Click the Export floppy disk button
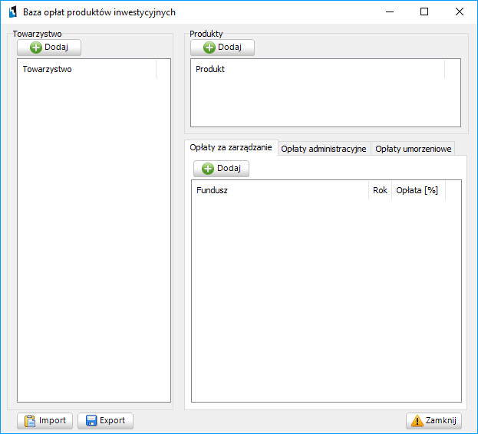Image resolution: width=478 pixels, height=434 pixels. tap(105, 420)
